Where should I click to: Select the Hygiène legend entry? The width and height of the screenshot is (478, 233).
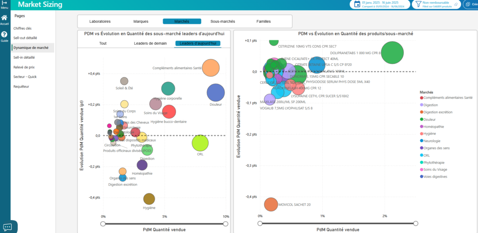pos(428,134)
